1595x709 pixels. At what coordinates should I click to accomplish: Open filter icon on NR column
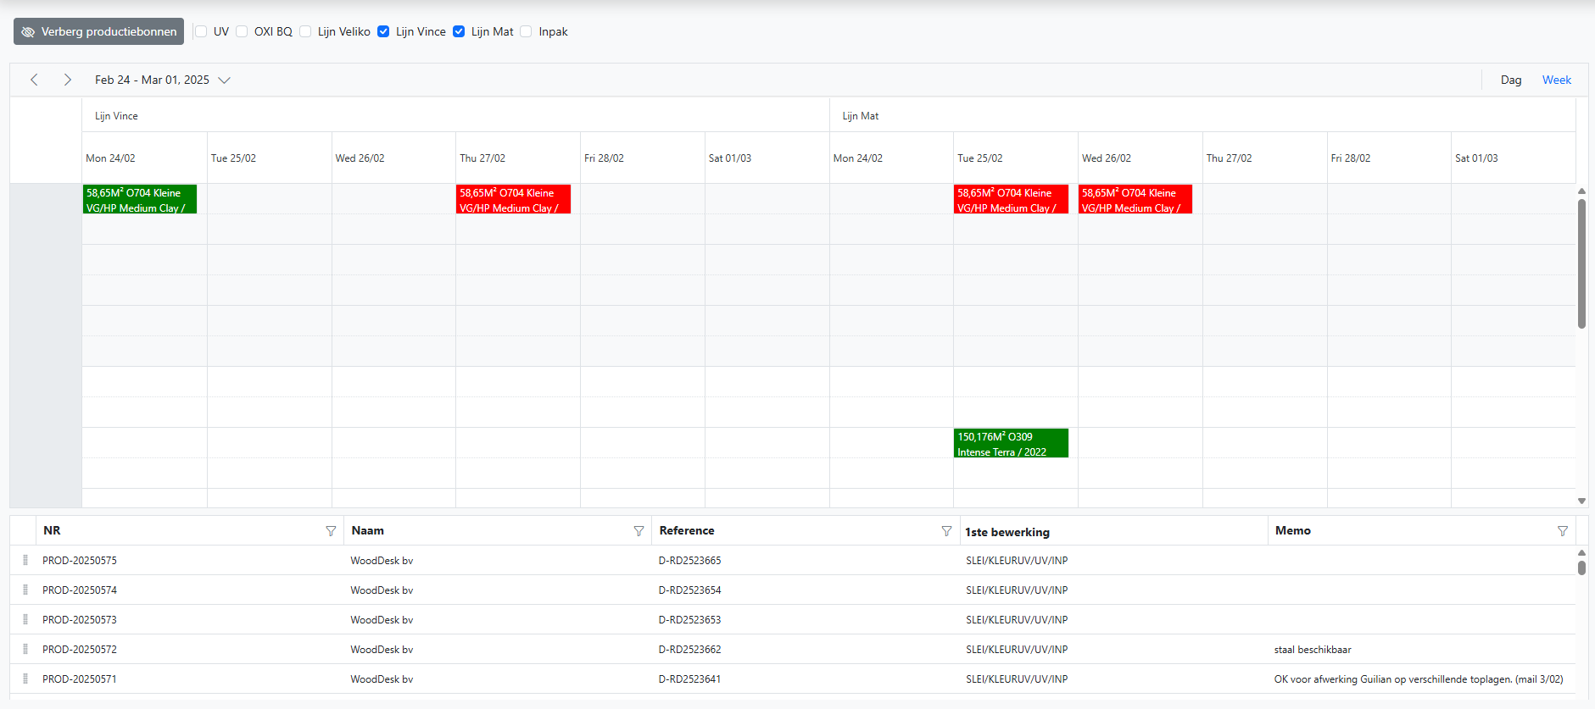point(331,531)
